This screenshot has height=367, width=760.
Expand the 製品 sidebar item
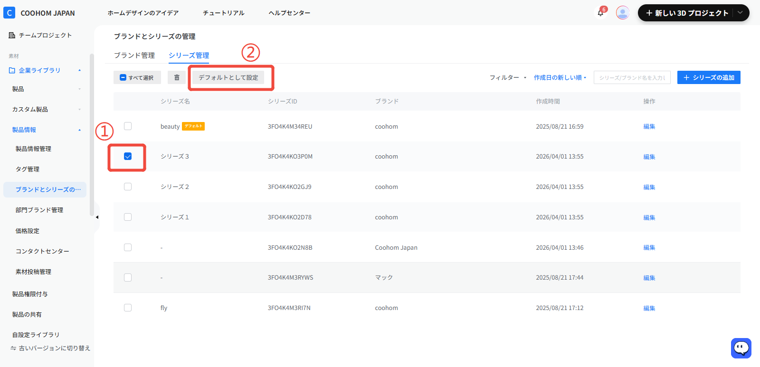79,89
